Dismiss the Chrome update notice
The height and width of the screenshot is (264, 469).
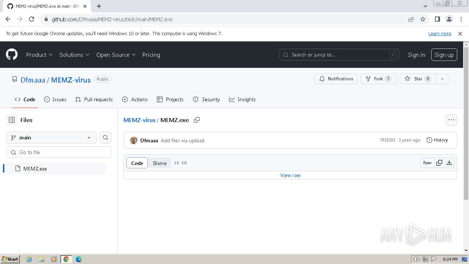click(460, 33)
